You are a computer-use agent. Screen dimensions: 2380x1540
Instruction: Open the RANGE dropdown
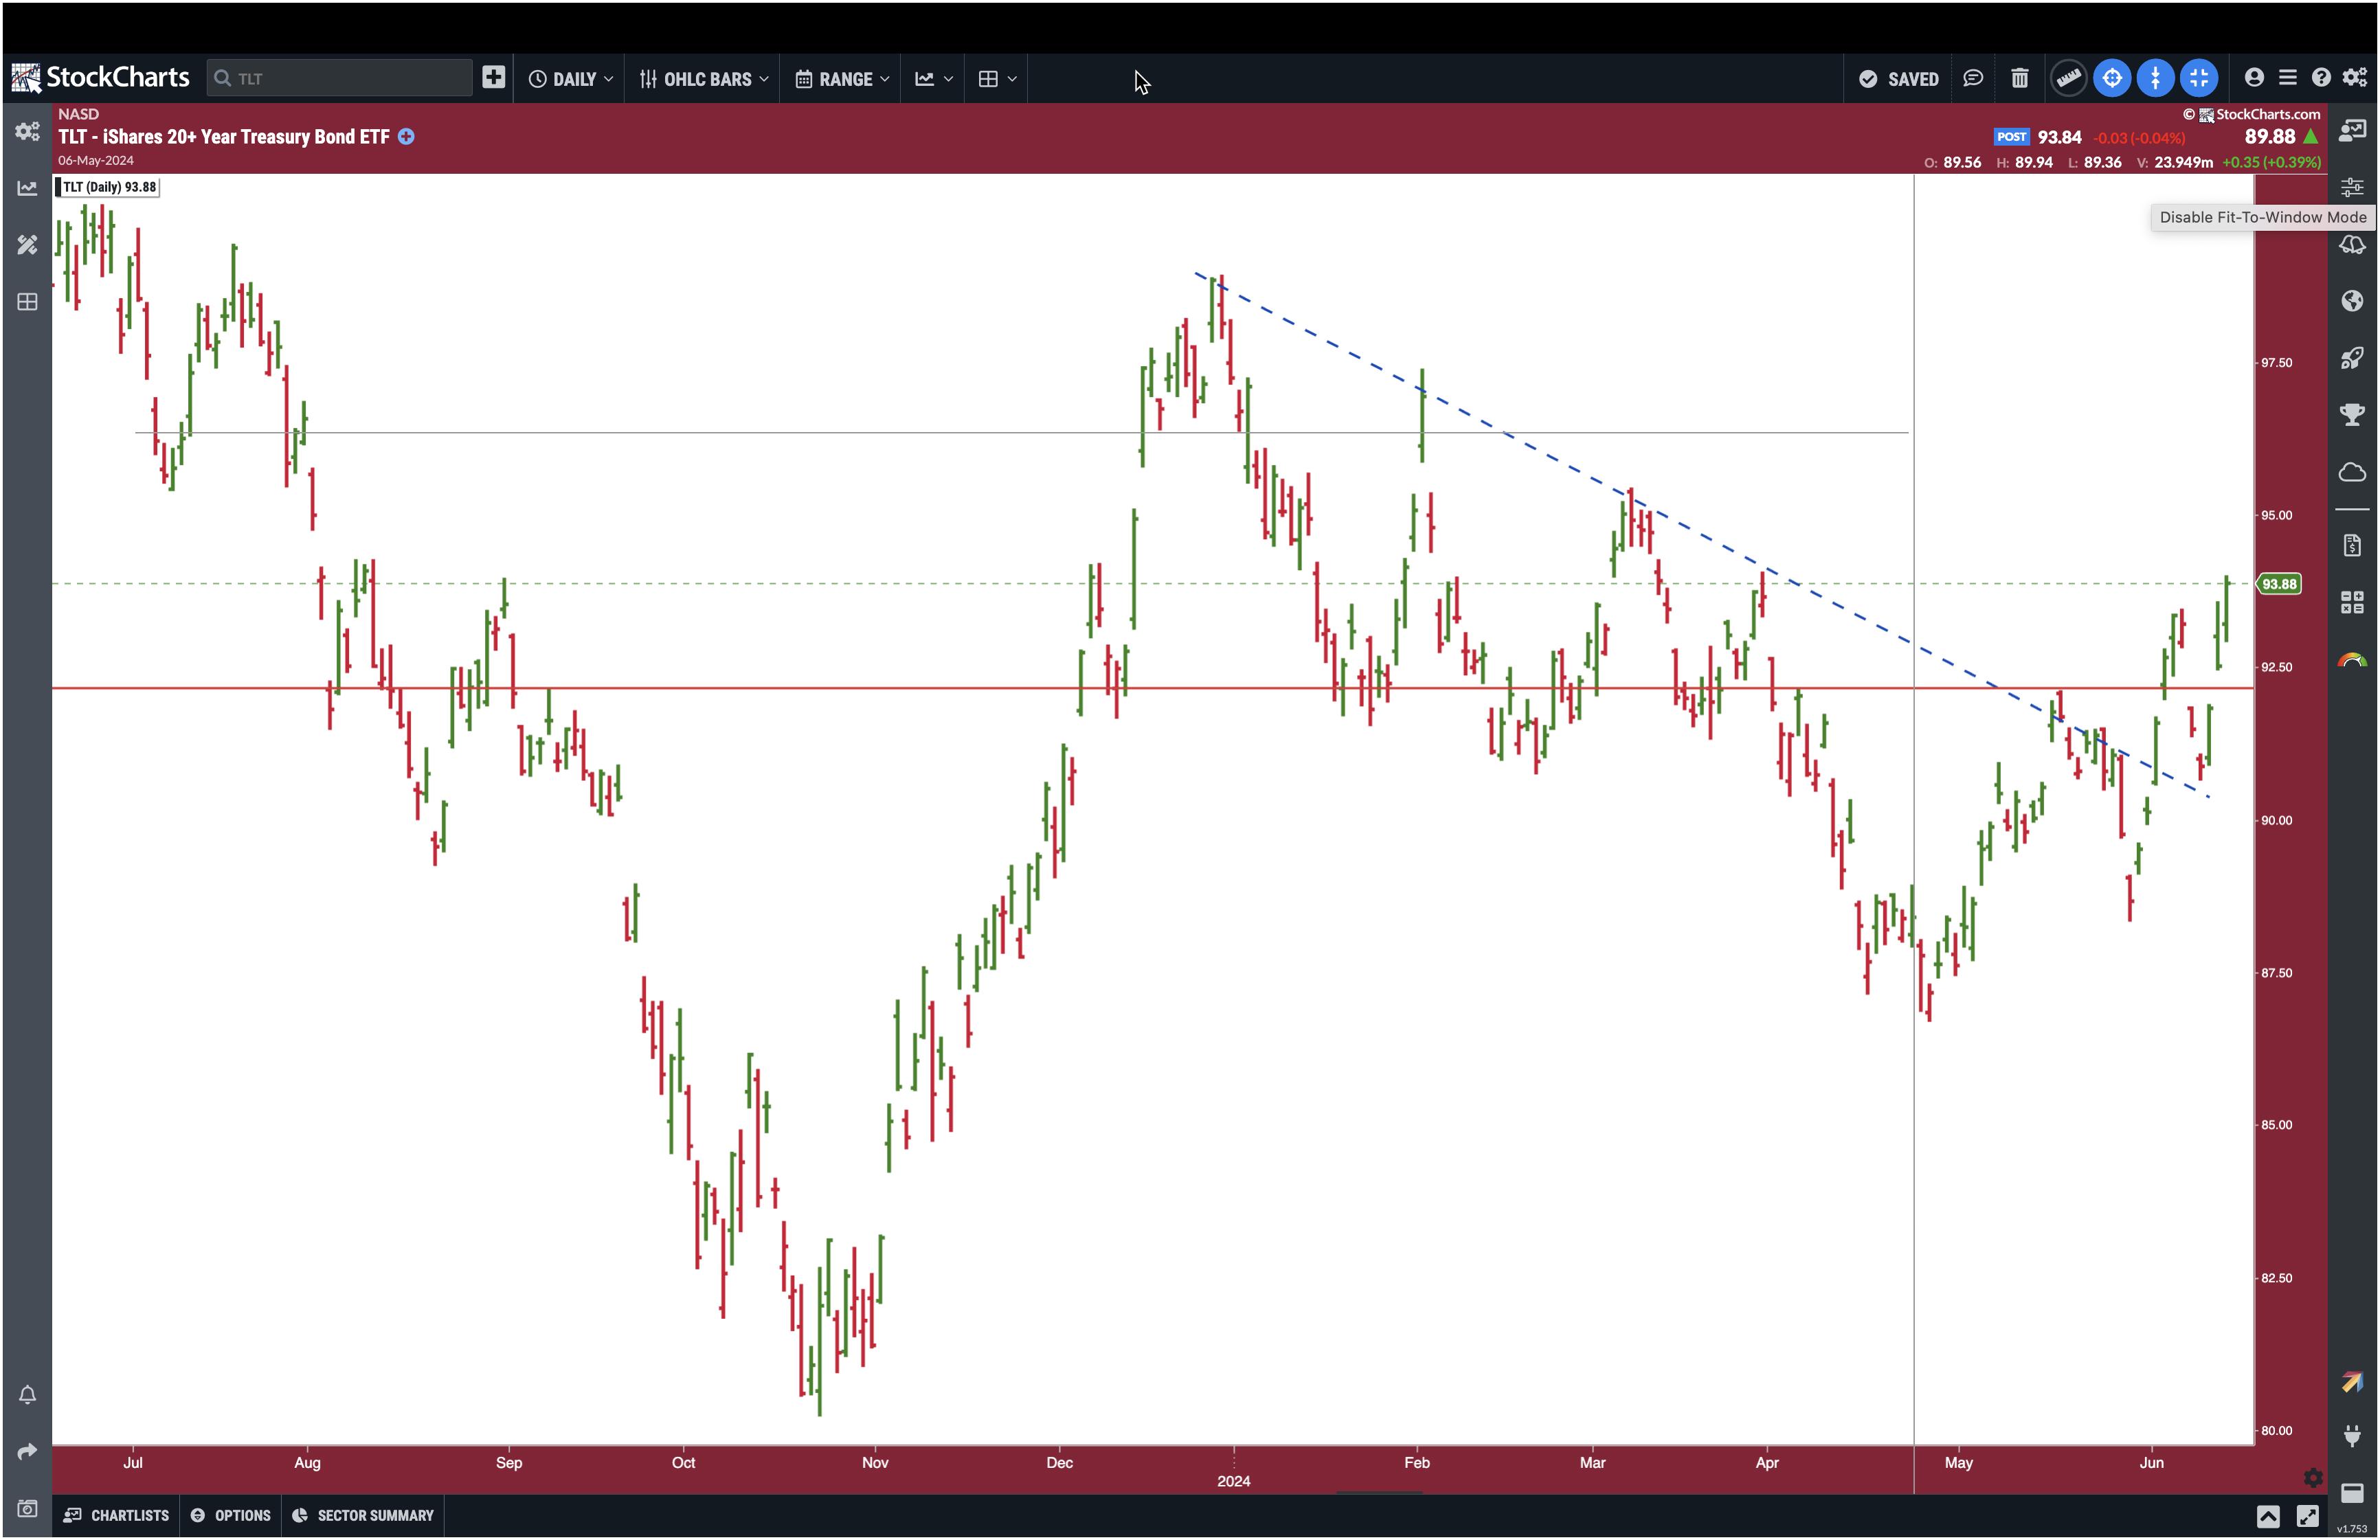[842, 79]
